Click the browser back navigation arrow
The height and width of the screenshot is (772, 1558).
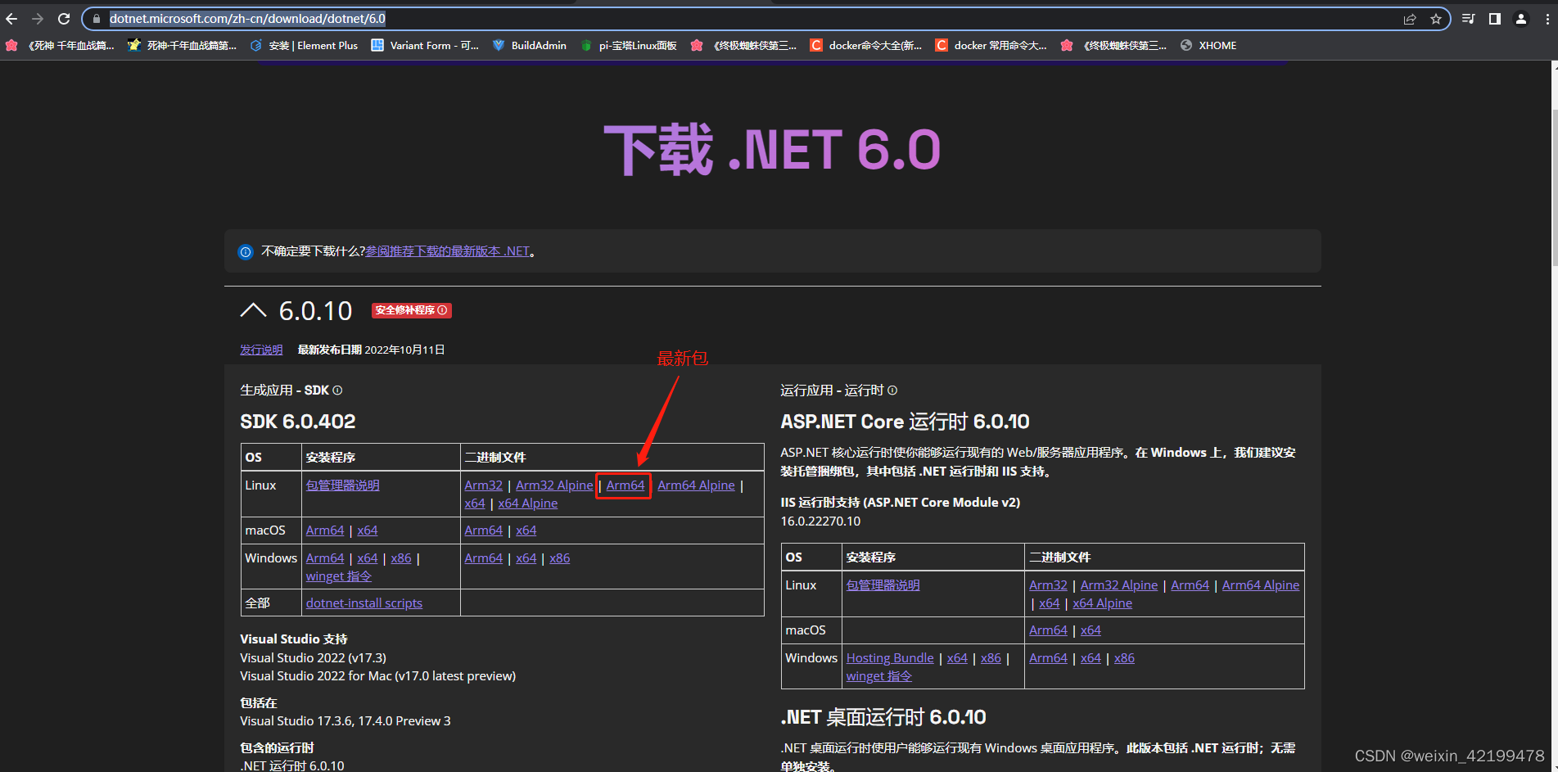11,18
